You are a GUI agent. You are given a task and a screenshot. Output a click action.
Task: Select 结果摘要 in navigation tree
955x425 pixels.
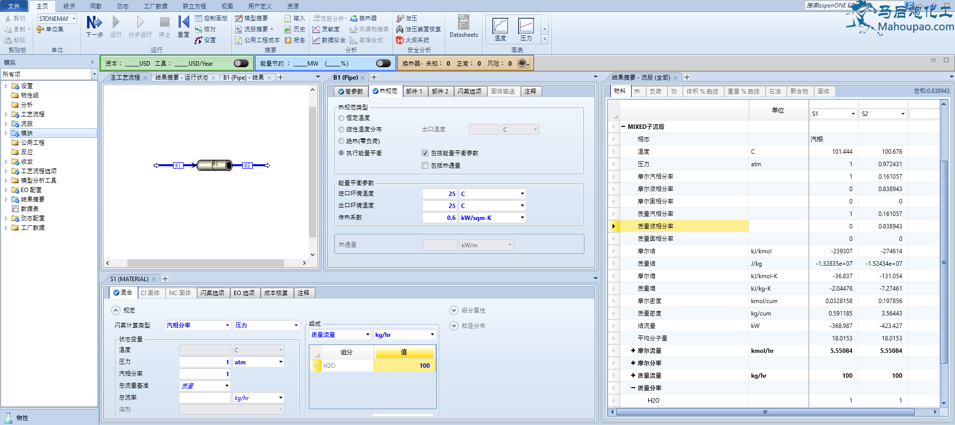[x=33, y=200]
